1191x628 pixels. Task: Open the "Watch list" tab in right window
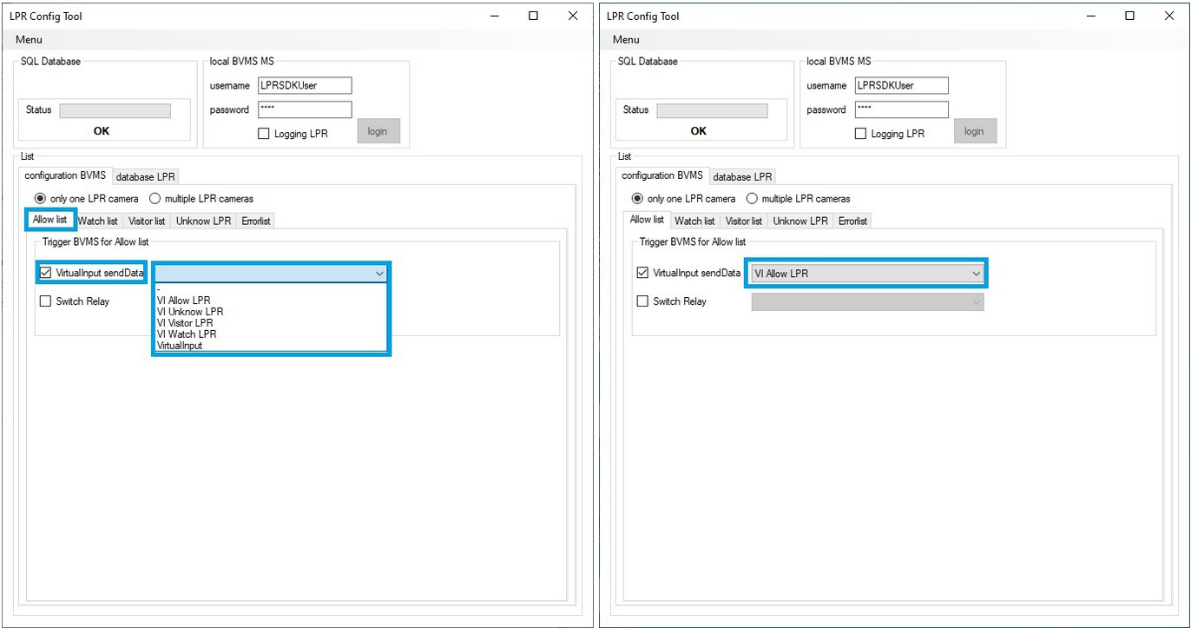[694, 221]
